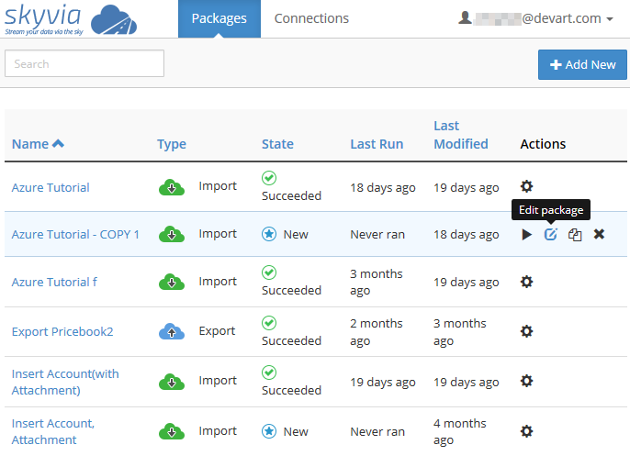Sort by the Name column header

(30, 144)
